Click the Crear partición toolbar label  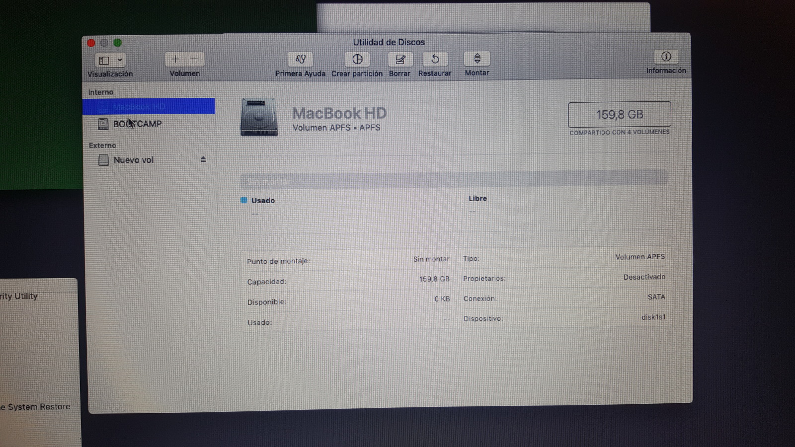click(357, 74)
